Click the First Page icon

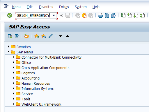[x=123, y=15]
